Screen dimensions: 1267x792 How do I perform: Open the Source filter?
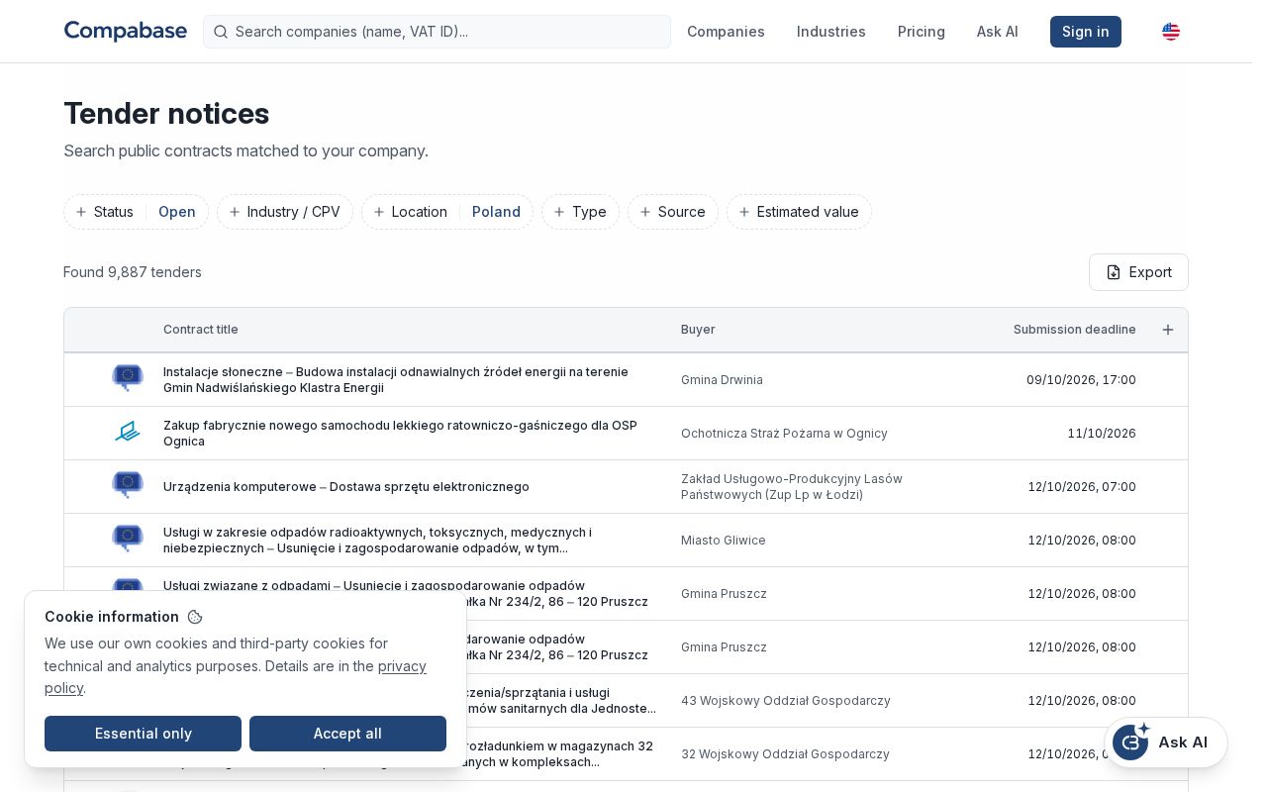[x=673, y=212]
